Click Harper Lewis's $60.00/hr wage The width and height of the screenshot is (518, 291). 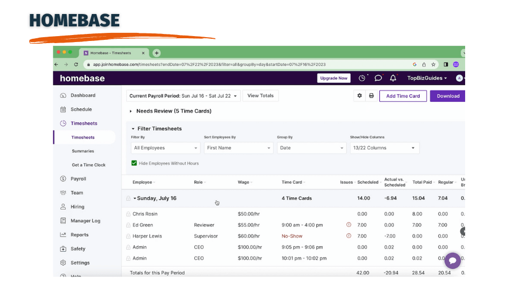pos(249,236)
